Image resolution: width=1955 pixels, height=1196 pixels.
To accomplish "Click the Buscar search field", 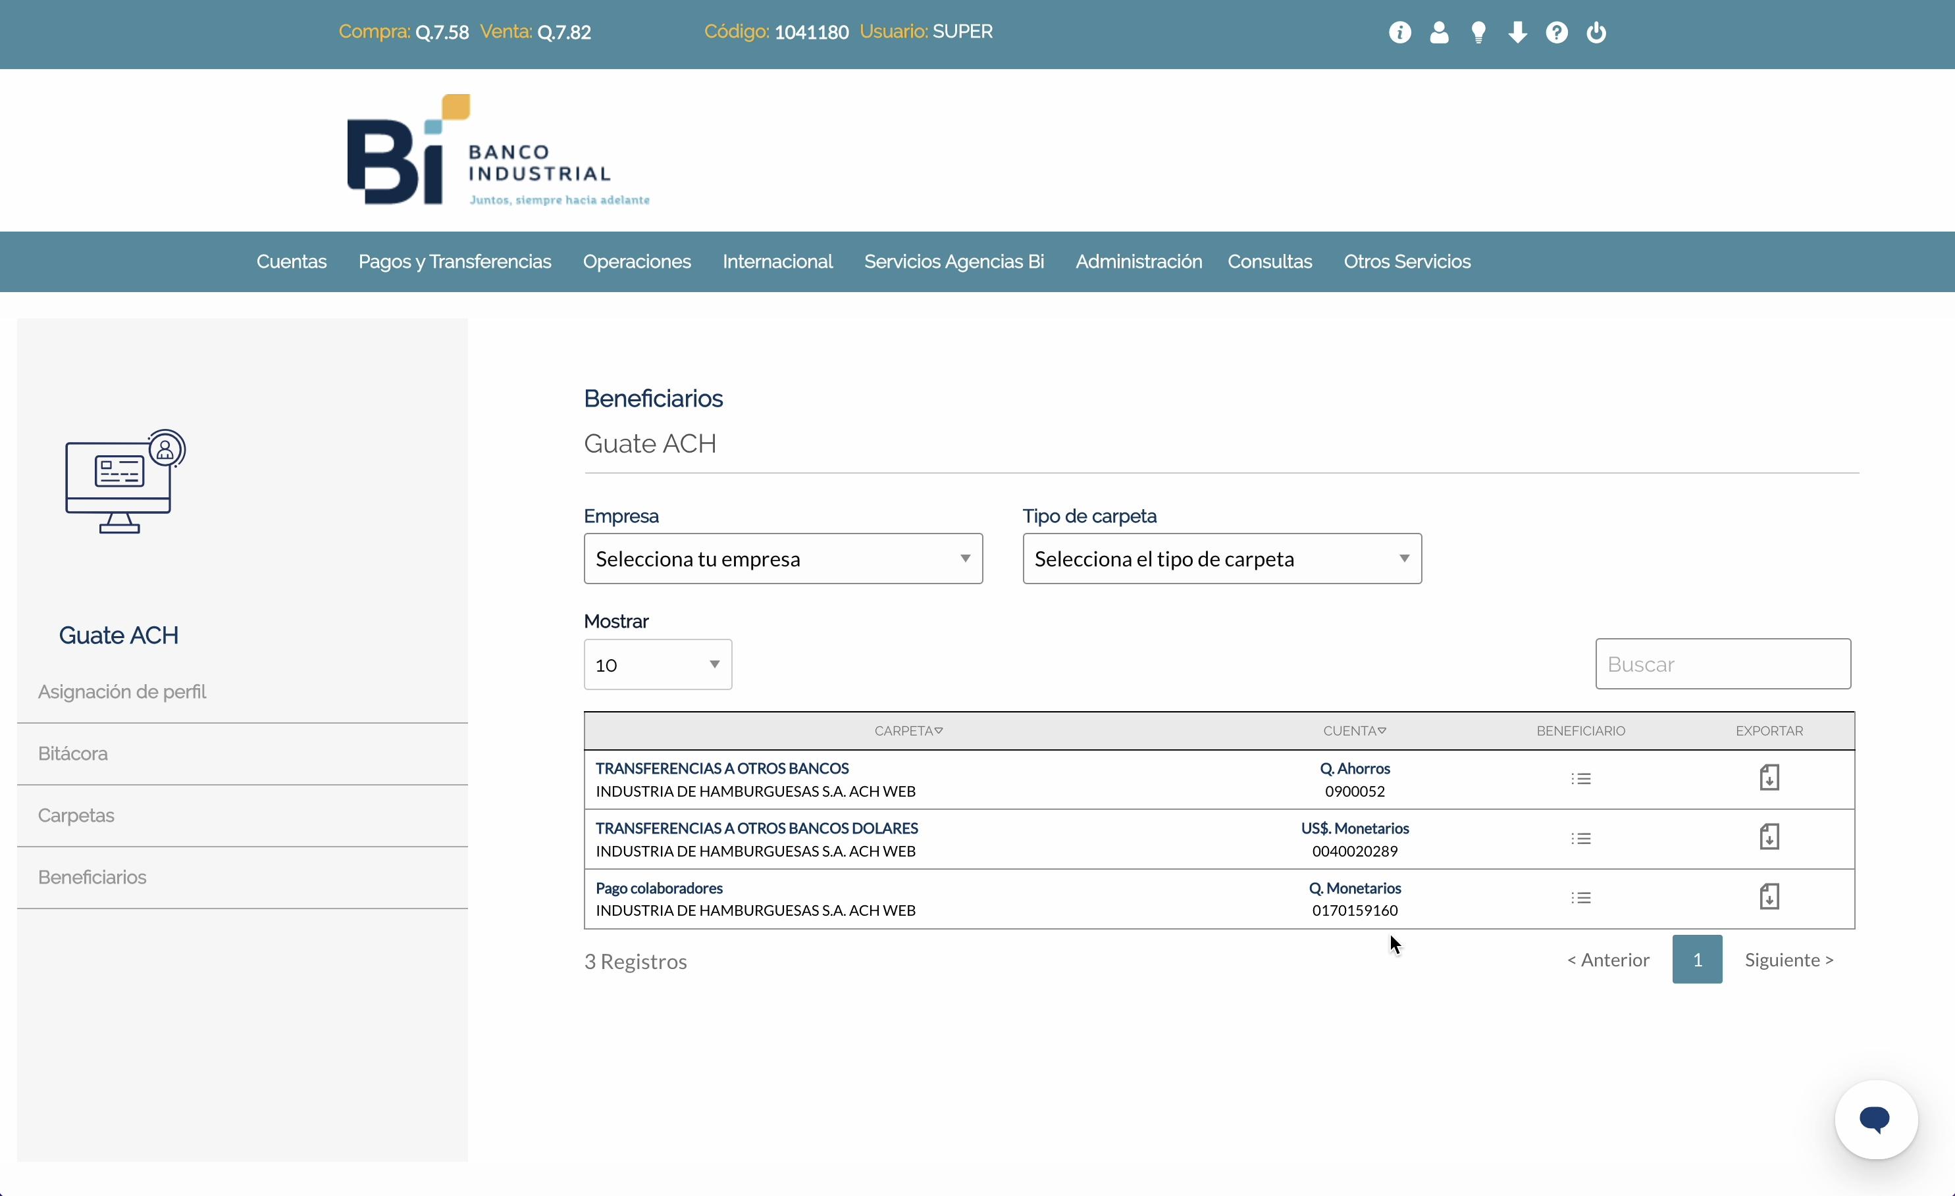I will 1722,664.
